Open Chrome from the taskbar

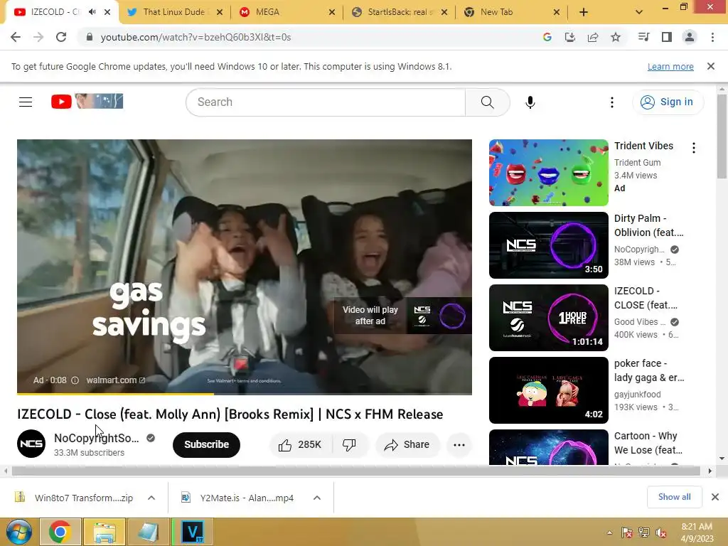(x=60, y=532)
